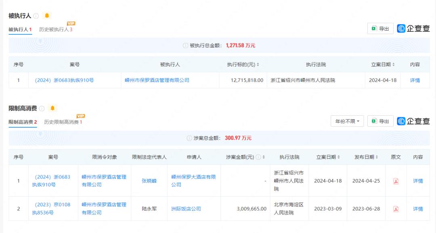Open 年份不限 year filter dropdown
The height and width of the screenshot is (233, 436).
347,121
